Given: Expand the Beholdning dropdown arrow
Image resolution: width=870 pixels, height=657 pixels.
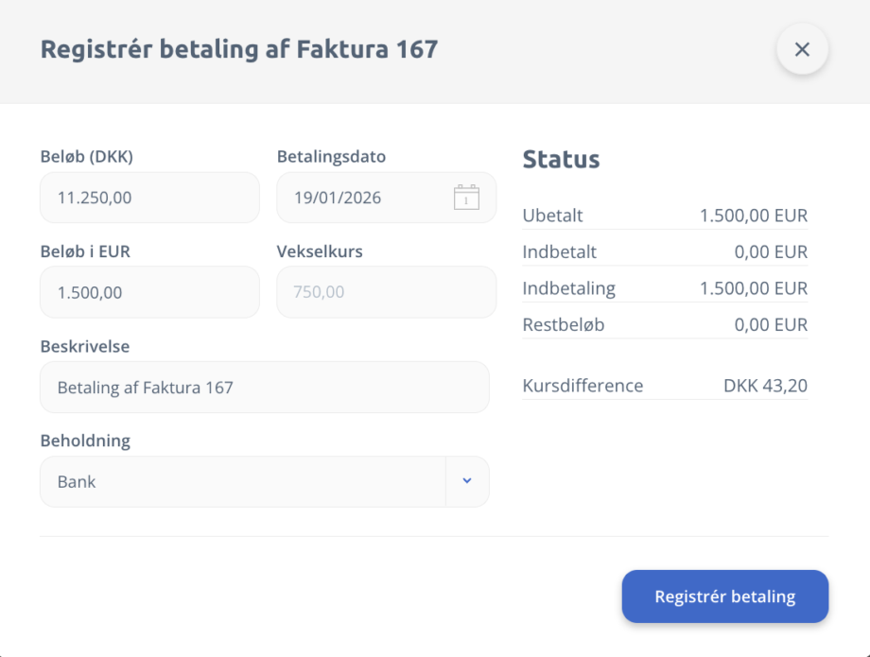Looking at the screenshot, I should 466,481.
